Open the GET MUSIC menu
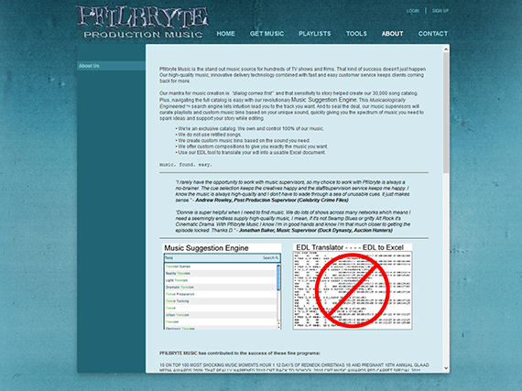Image resolution: width=522 pixels, height=391 pixels. (x=266, y=34)
